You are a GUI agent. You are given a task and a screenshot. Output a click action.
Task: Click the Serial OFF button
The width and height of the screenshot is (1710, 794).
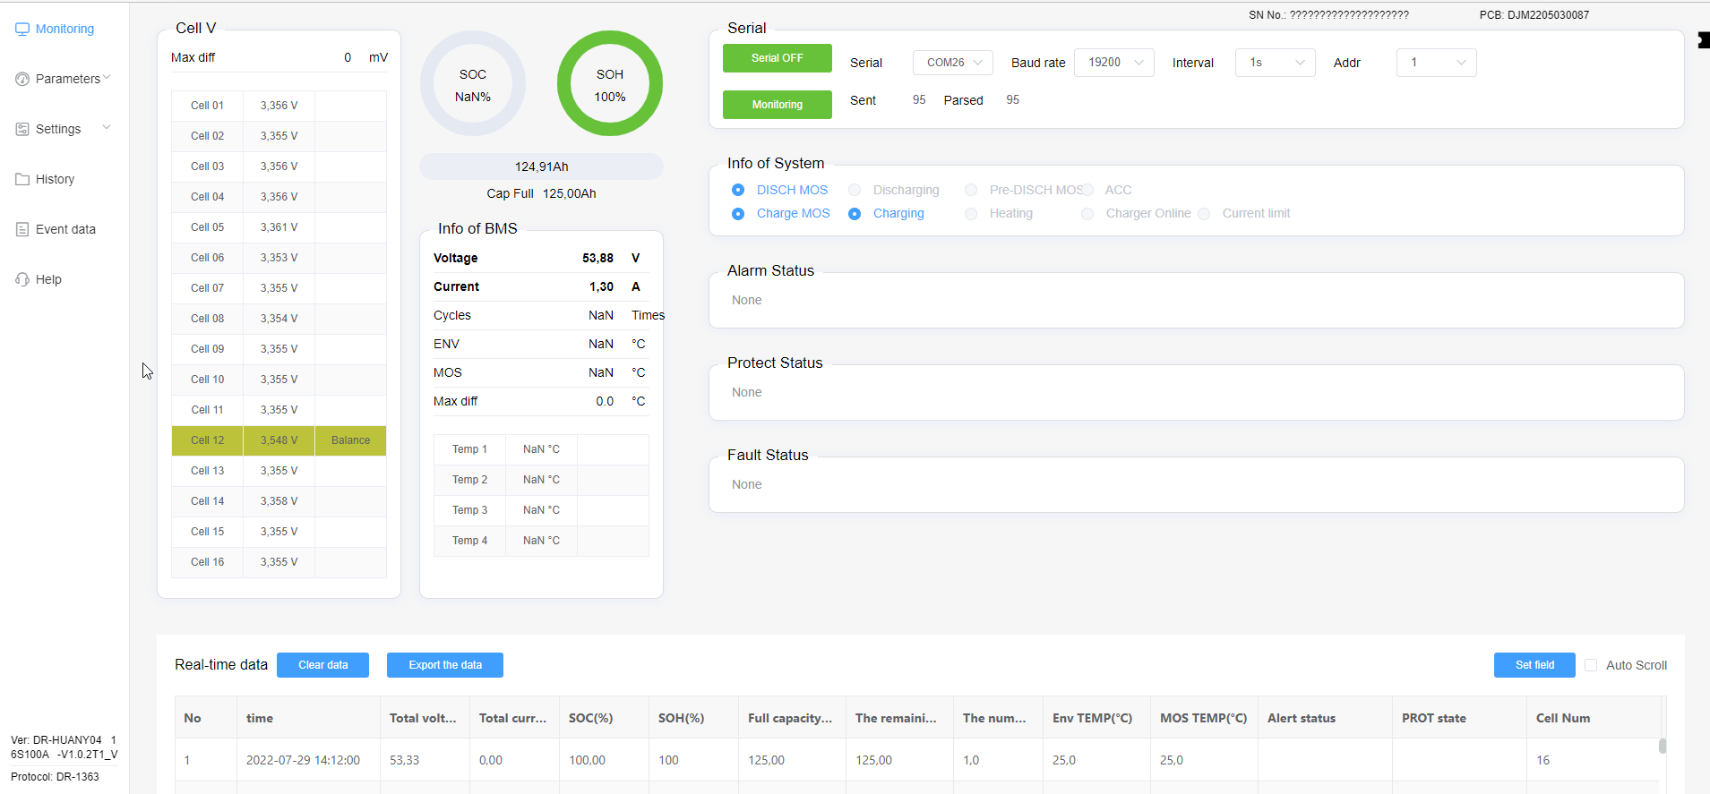pos(778,58)
